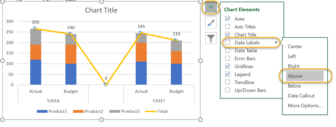Select the 265 data label

35,22
